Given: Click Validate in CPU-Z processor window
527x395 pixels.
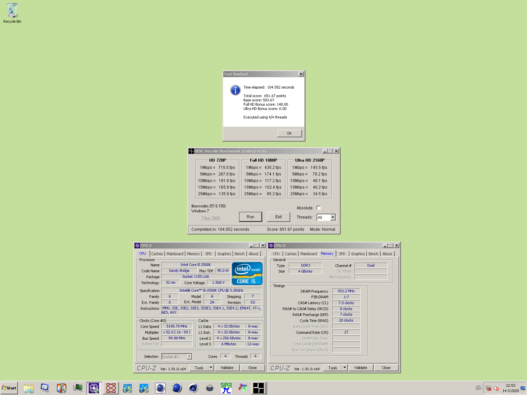Looking at the screenshot, I should coord(227,368).
